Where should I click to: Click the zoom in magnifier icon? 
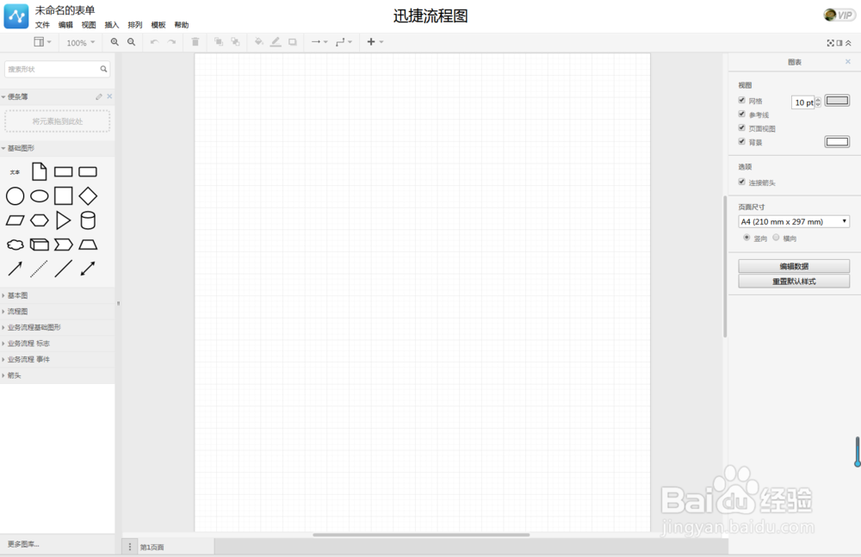click(115, 41)
